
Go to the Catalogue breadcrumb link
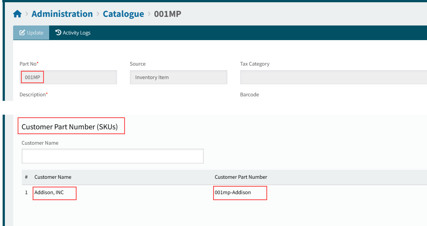[x=123, y=14]
